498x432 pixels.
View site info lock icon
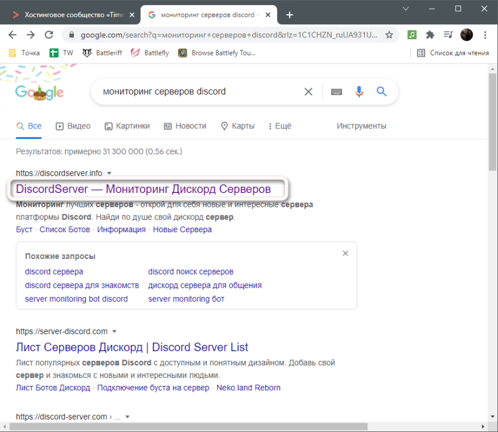coord(72,35)
